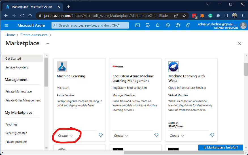Screen dimensions: 248x155
Task: Close the Marketplace blade
Action: (239, 44)
